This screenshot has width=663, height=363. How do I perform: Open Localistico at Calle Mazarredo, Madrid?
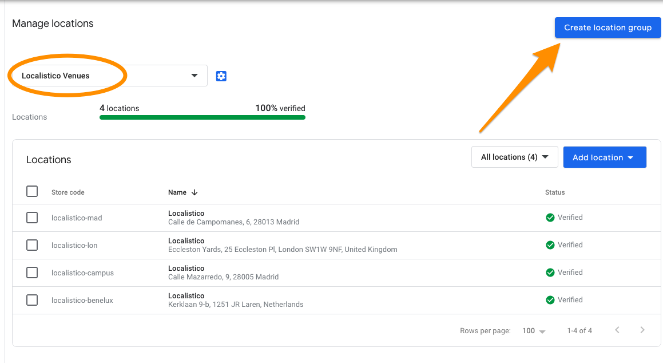click(223, 273)
